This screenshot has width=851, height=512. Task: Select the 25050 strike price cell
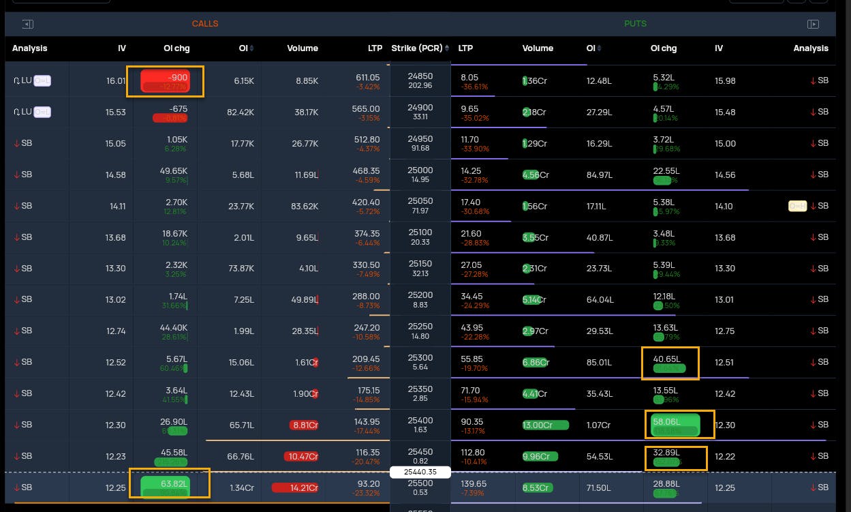(420, 206)
